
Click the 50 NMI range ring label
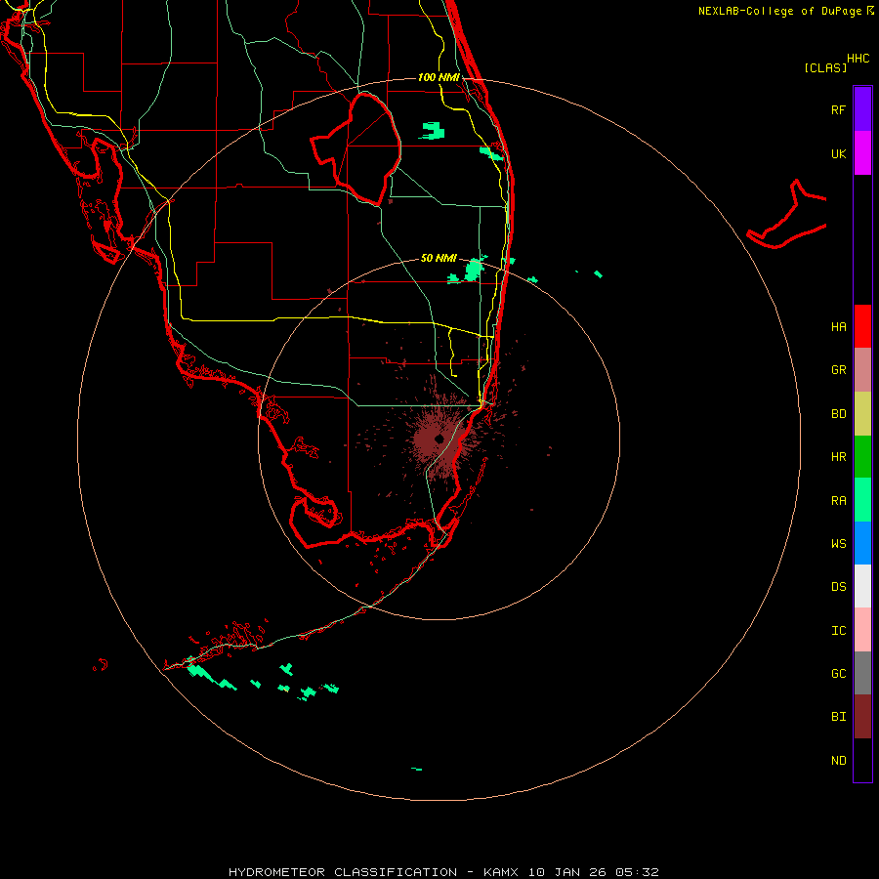point(439,258)
